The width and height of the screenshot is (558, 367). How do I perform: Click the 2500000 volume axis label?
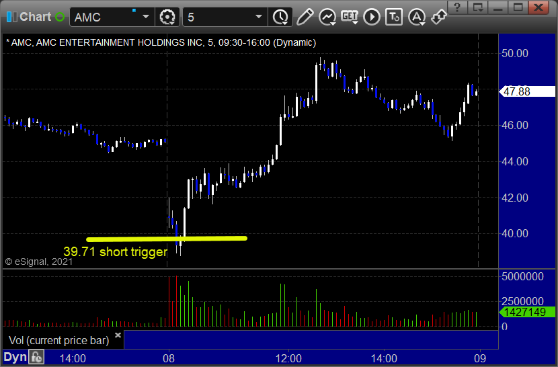tap(522, 301)
